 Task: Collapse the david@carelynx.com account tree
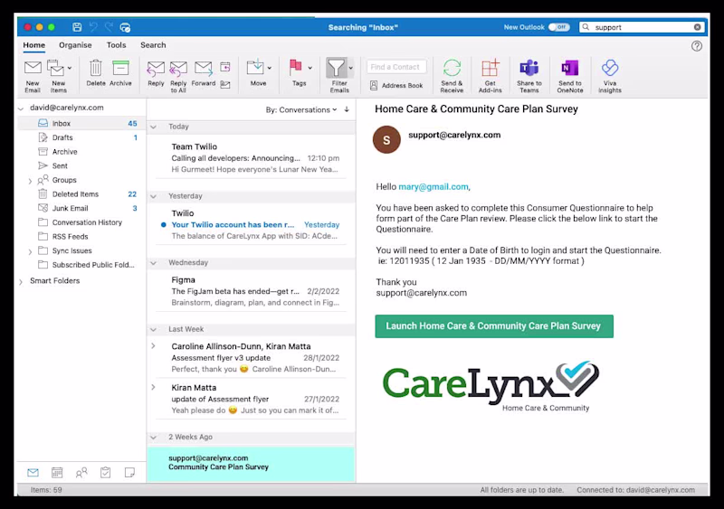coord(21,108)
